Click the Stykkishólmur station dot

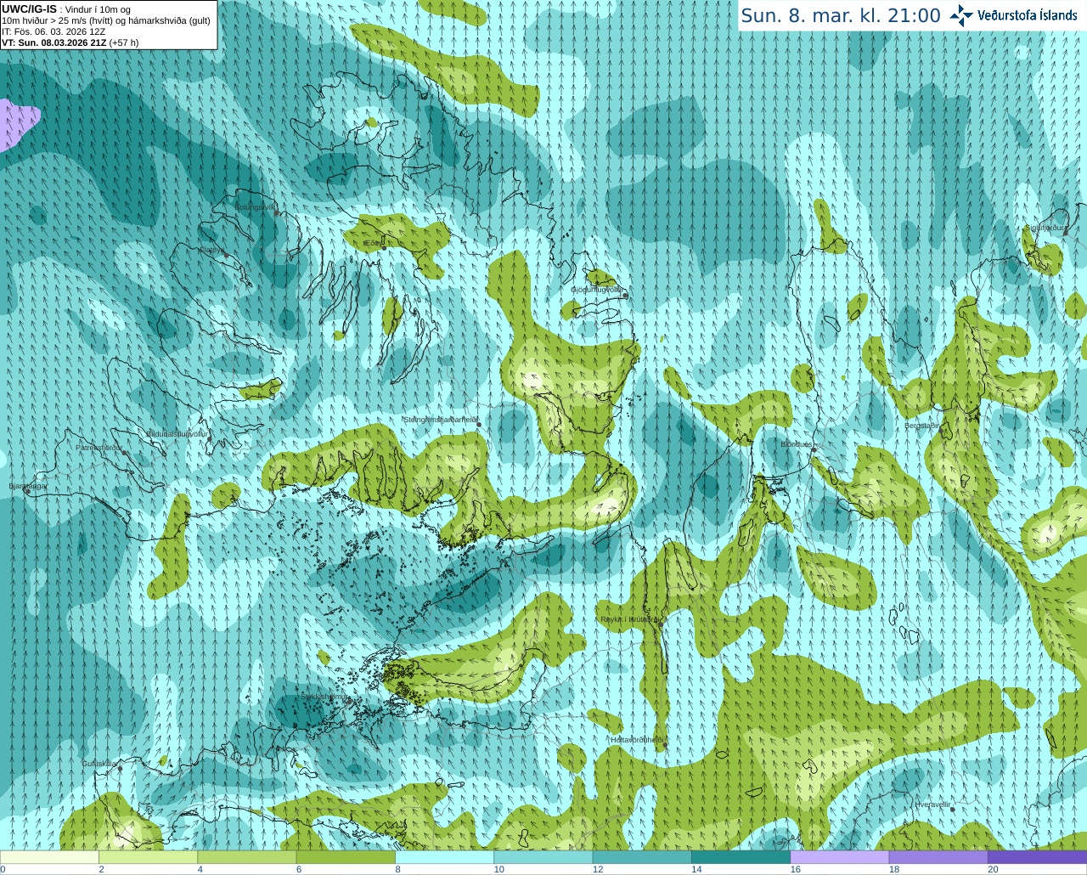point(350,702)
